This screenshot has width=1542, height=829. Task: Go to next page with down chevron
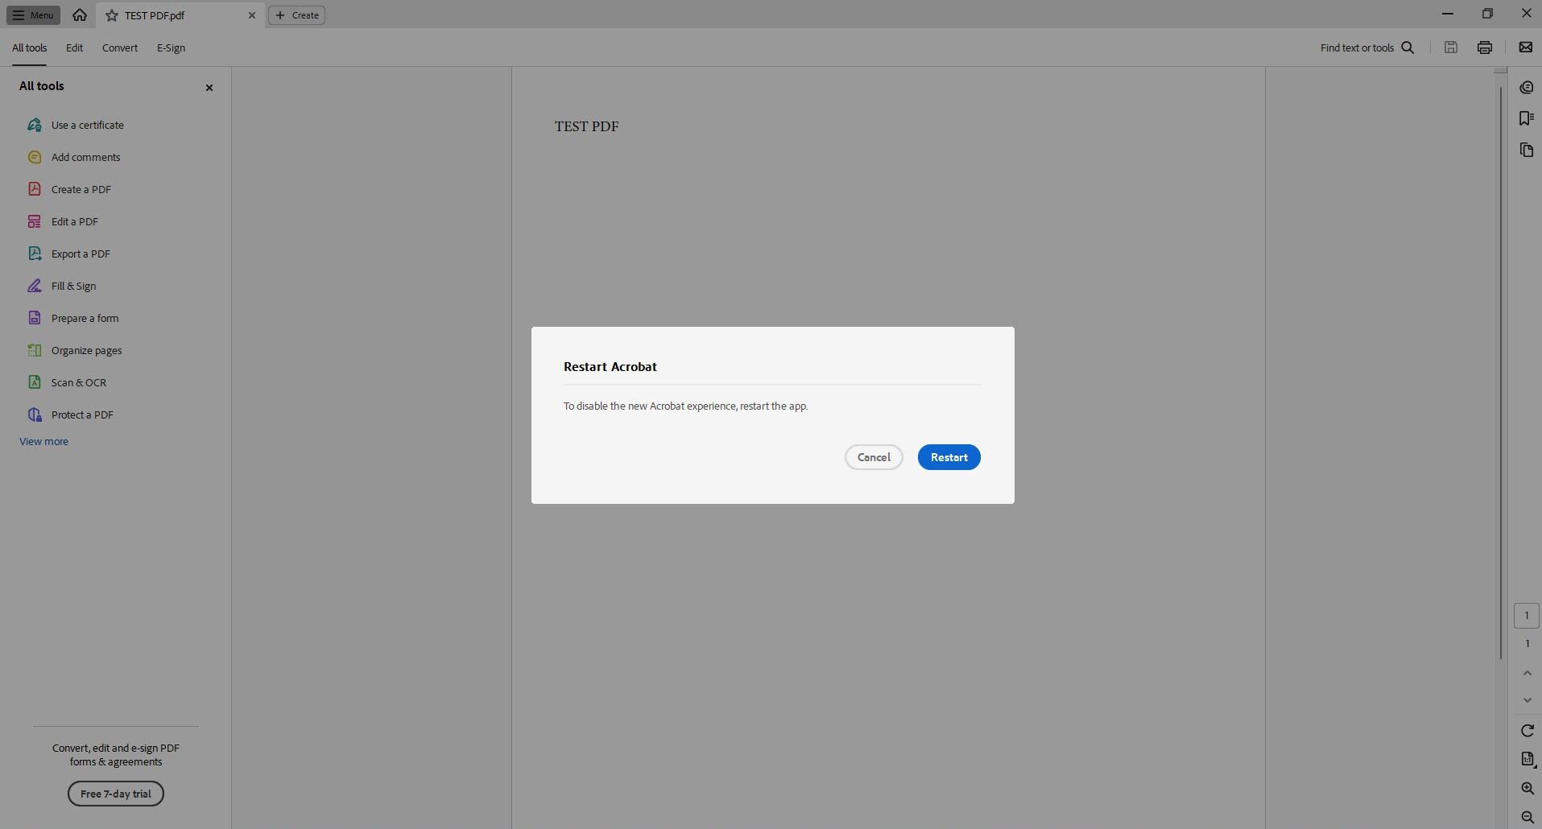[1527, 700]
